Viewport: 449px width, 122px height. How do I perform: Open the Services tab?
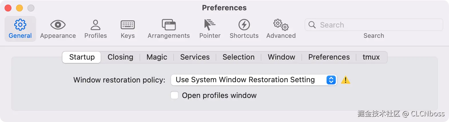pyautogui.click(x=195, y=57)
